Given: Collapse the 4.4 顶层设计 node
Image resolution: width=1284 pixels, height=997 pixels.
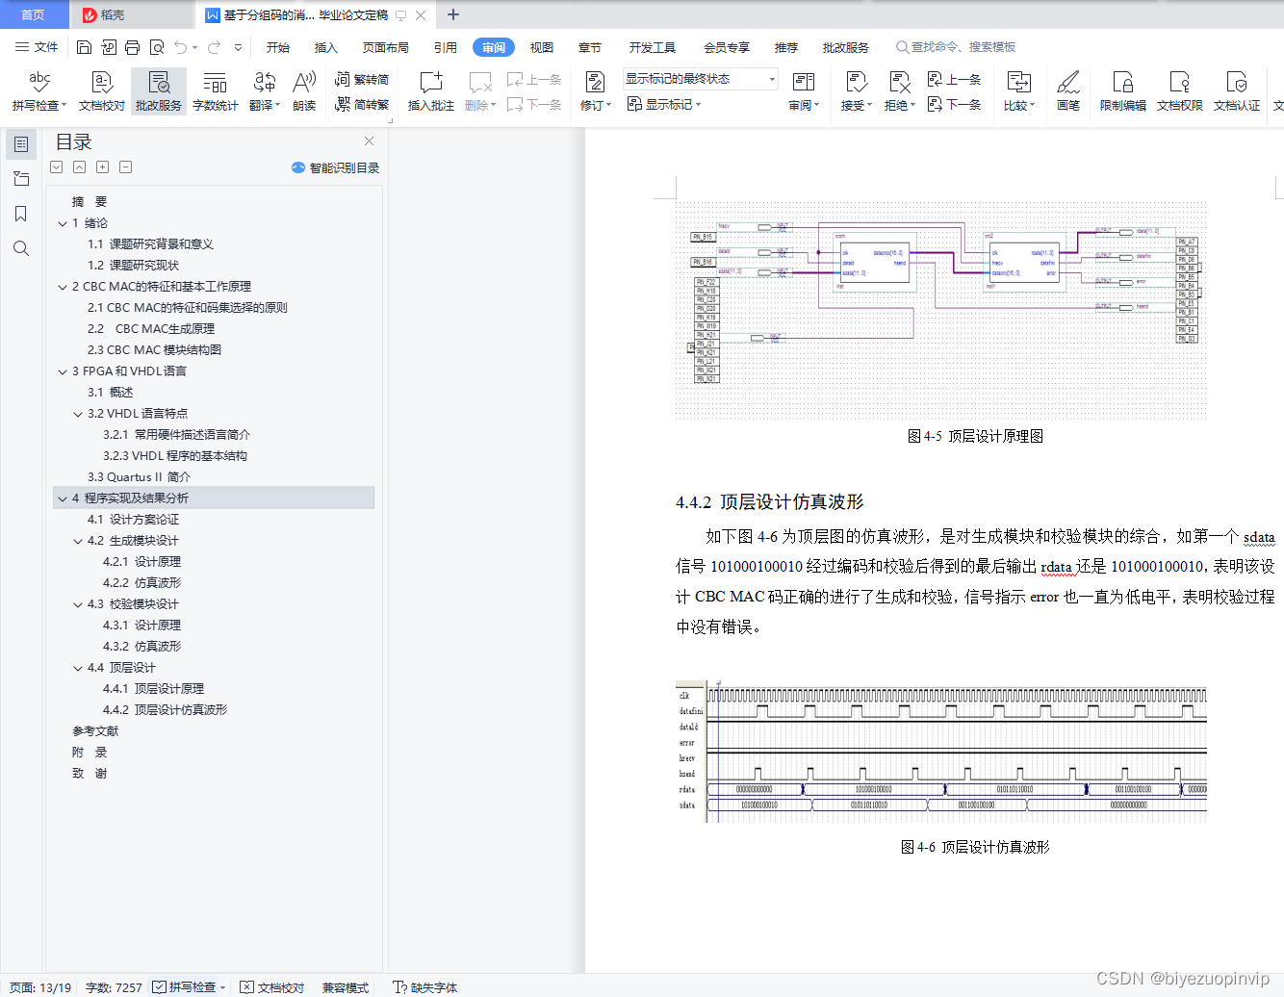Looking at the screenshot, I should [x=78, y=668].
